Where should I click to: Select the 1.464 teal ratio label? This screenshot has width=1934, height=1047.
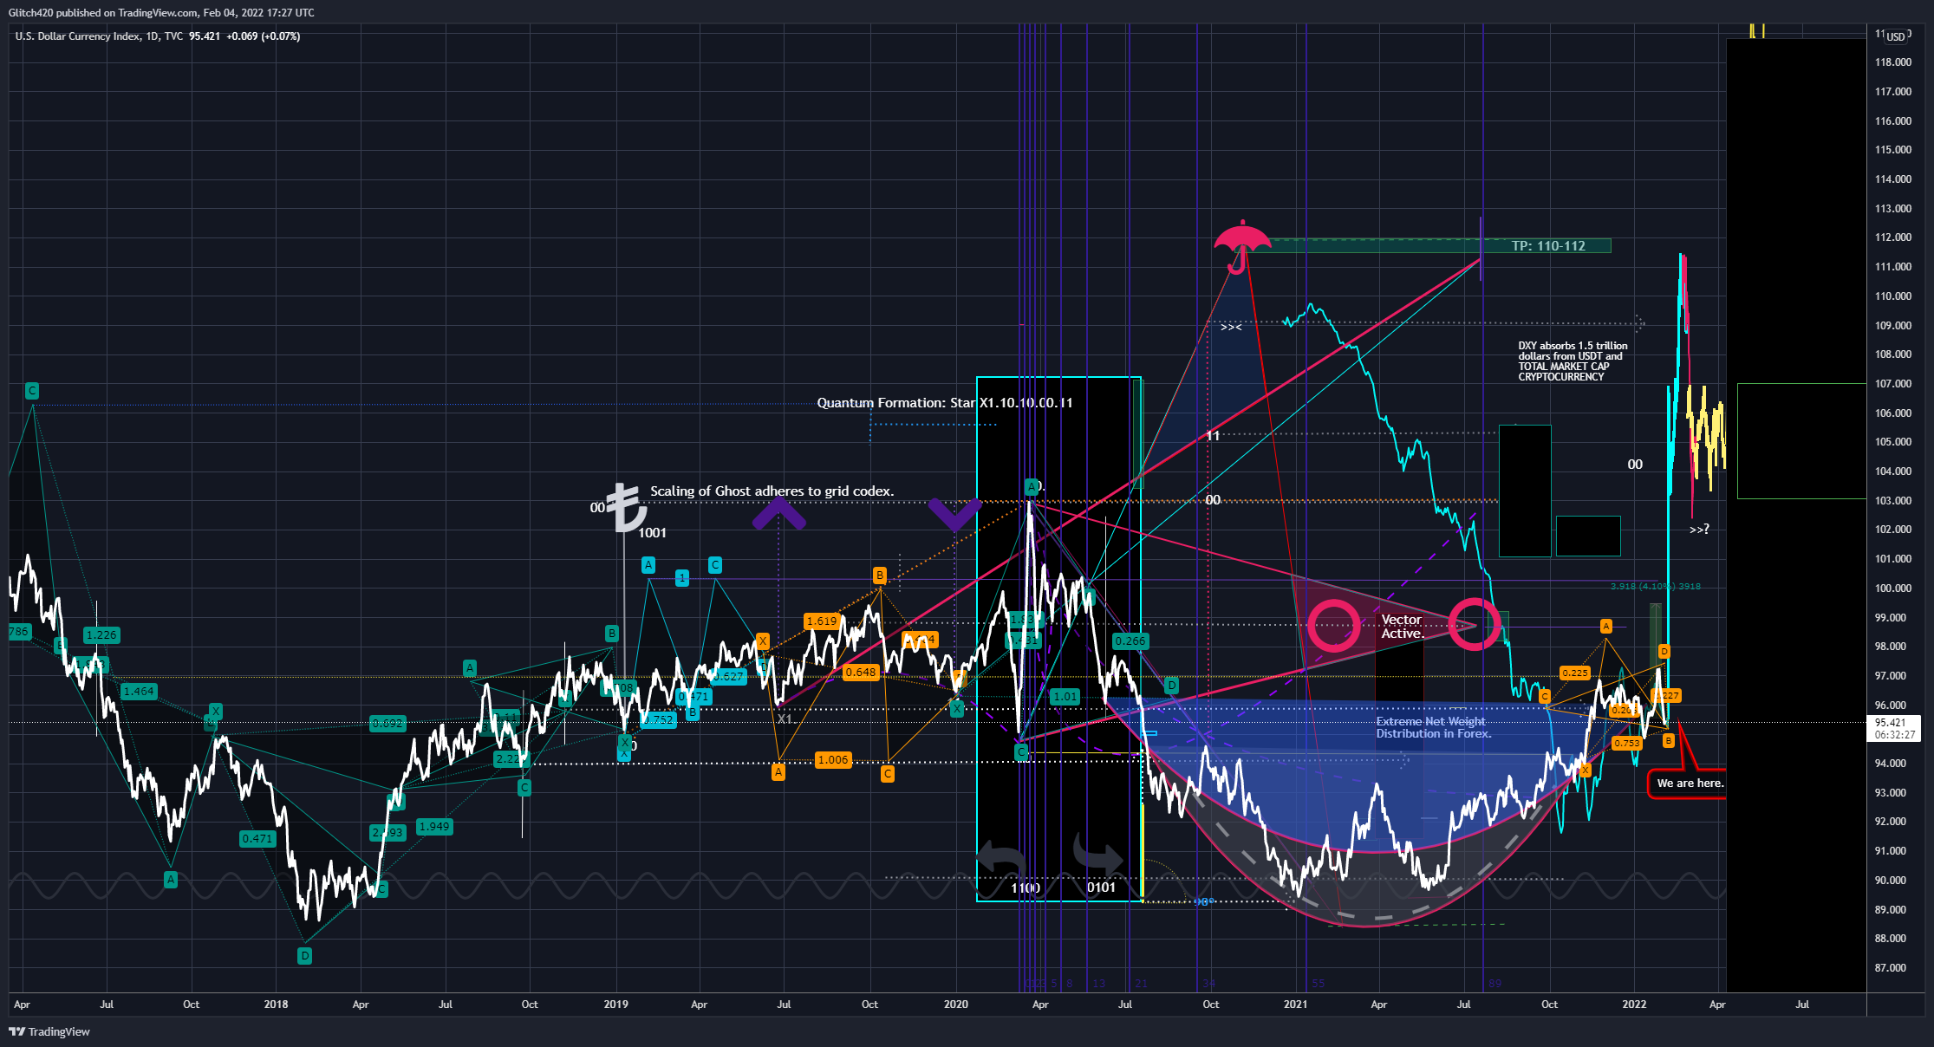139,692
